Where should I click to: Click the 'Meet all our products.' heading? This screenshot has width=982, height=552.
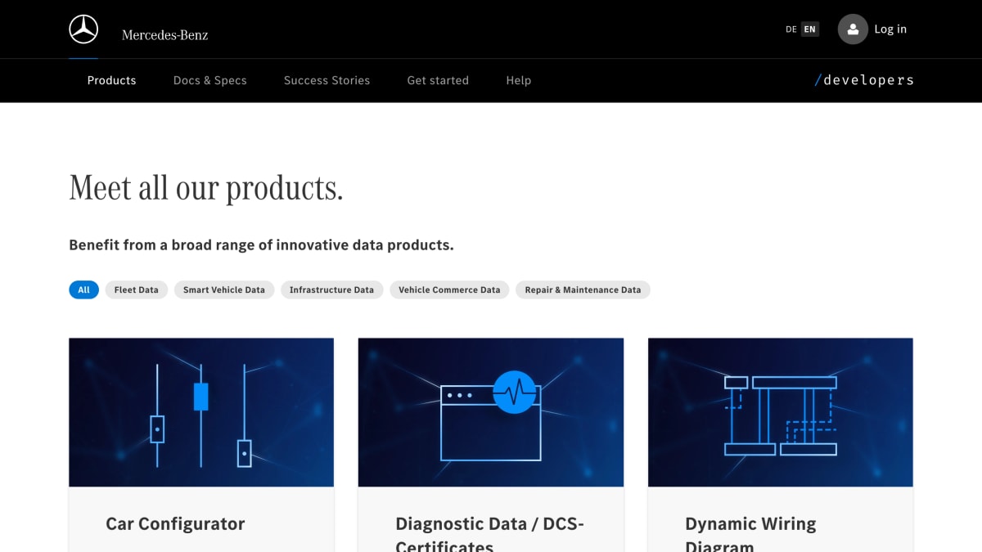[206, 188]
